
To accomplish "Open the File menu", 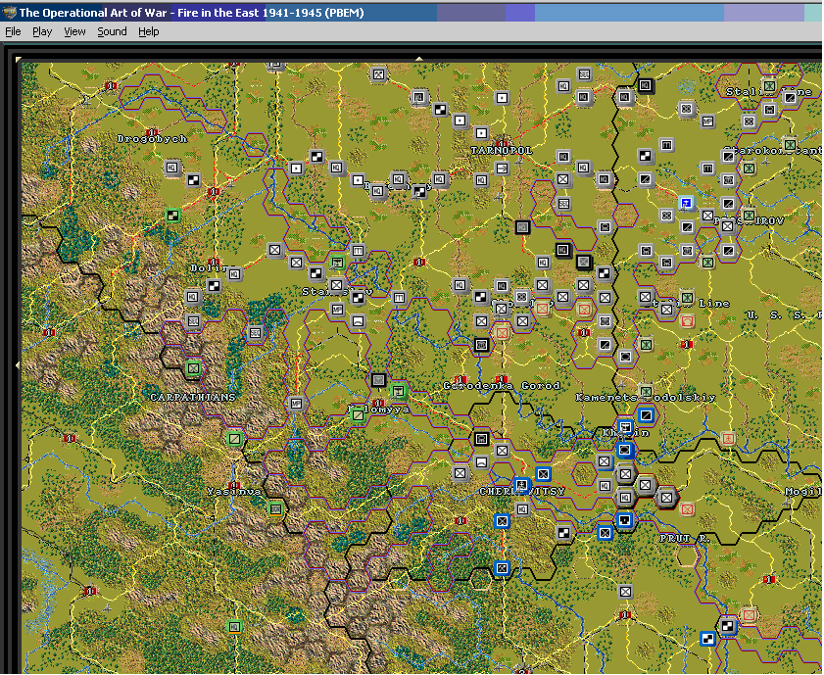I will pos(13,31).
